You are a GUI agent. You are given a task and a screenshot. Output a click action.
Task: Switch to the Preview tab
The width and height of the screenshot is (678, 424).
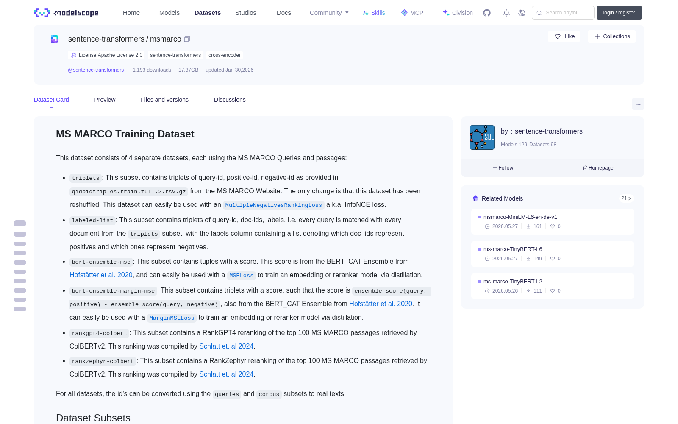tap(105, 100)
